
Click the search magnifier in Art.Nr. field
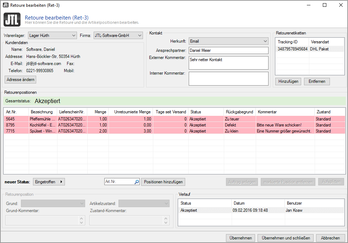coord(137,182)
